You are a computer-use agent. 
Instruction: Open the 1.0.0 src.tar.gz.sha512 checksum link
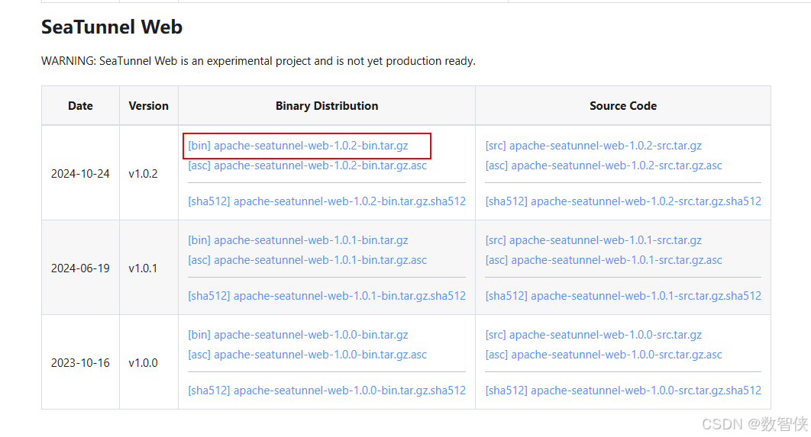click(x=623, y=390)
